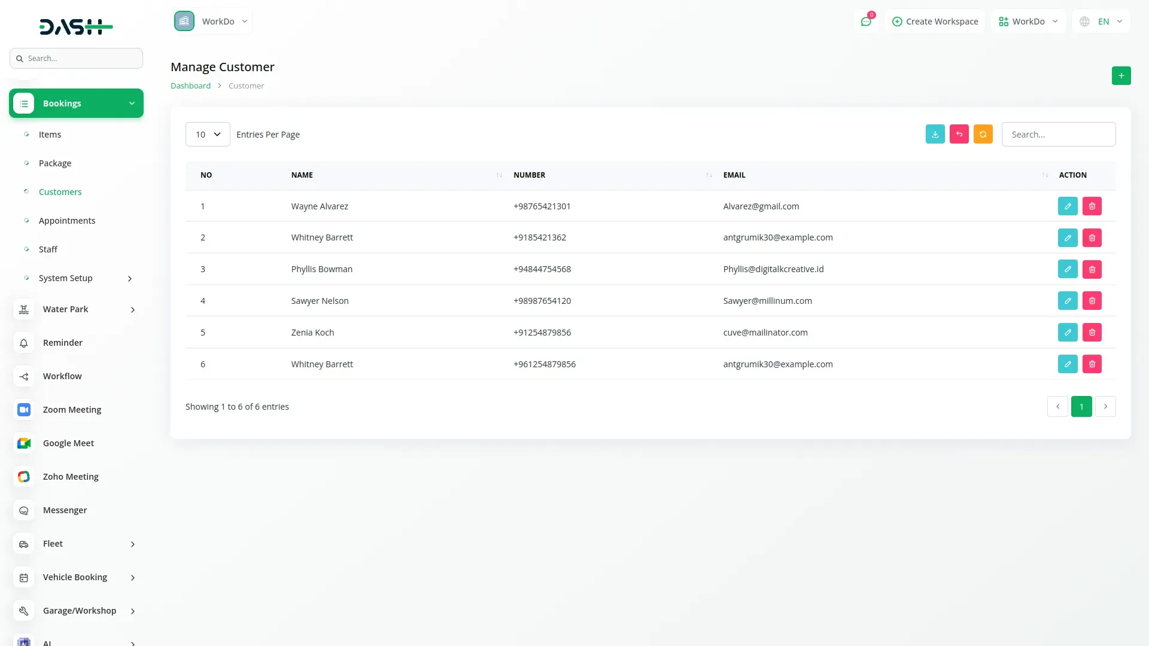Delete the Phyllis Bowman customer
The height and width of the screenshot is (646, 1149).
click(1092, 269)
